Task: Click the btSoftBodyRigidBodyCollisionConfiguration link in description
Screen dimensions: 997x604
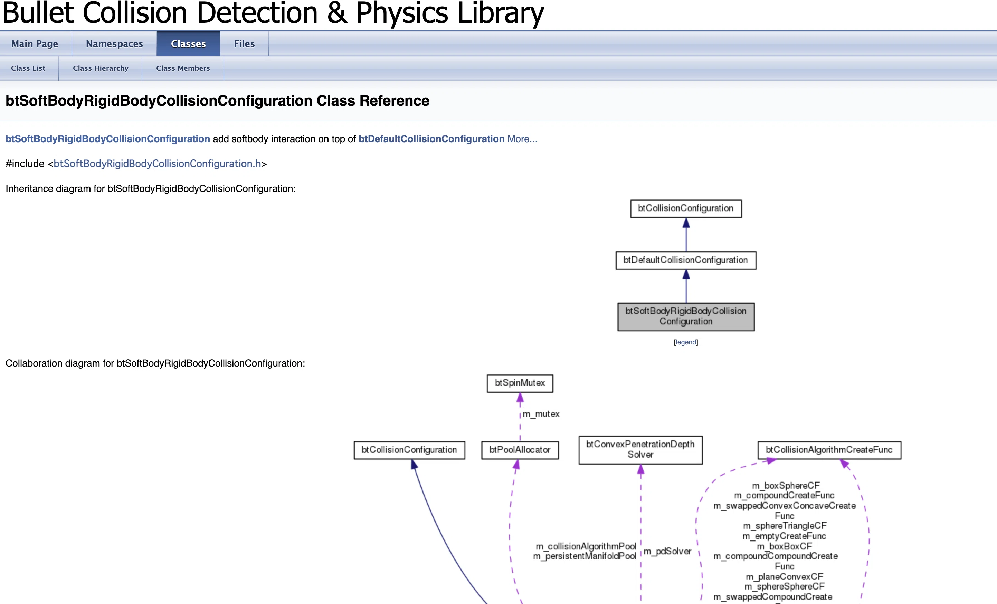Action: 108,139
